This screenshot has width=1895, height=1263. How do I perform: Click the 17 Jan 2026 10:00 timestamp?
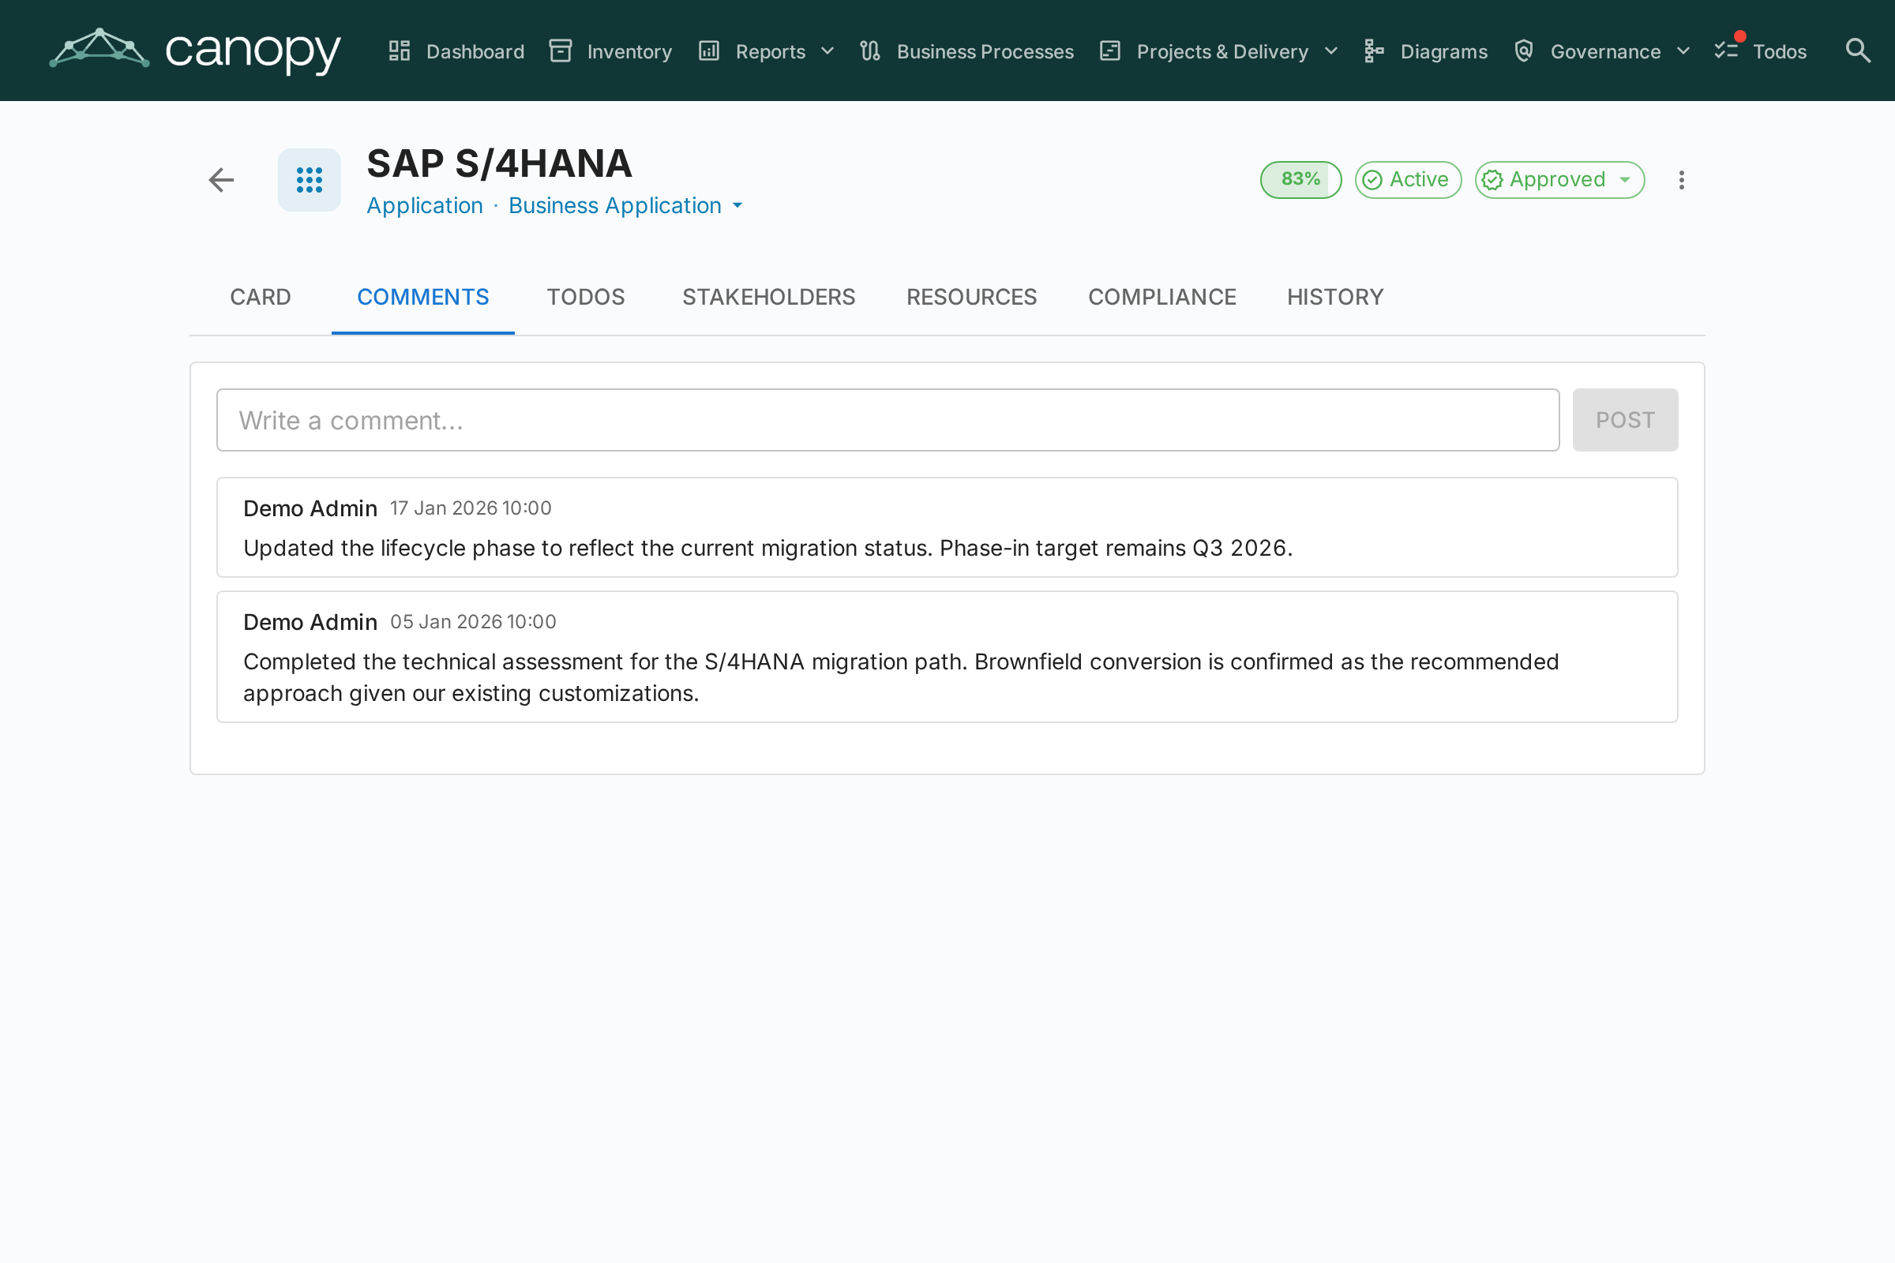(x=471, y=508)
